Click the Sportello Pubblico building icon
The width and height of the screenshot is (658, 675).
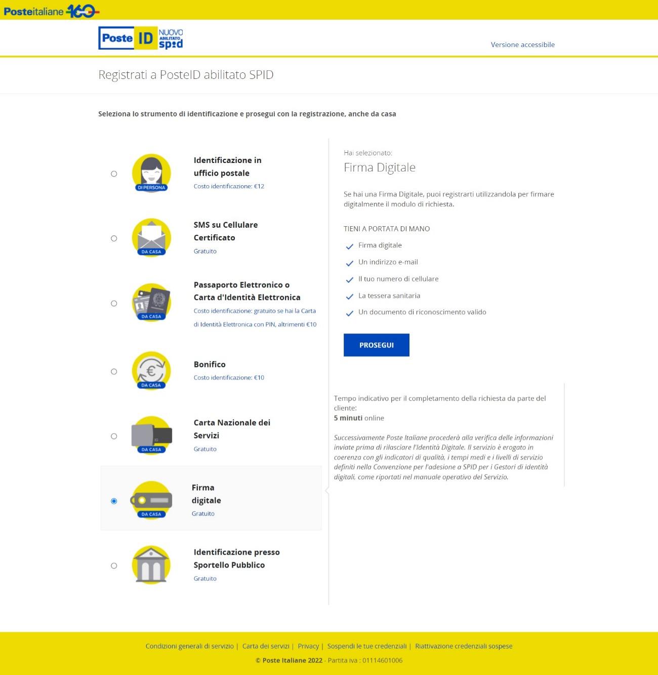[151, 565]
